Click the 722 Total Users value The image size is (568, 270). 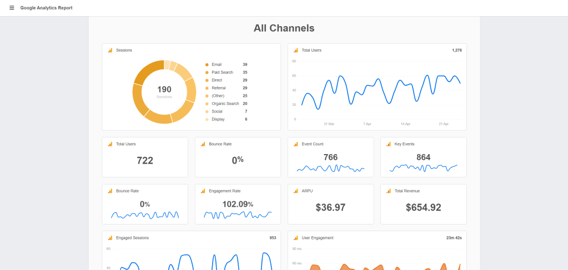(x=145, y=161)
